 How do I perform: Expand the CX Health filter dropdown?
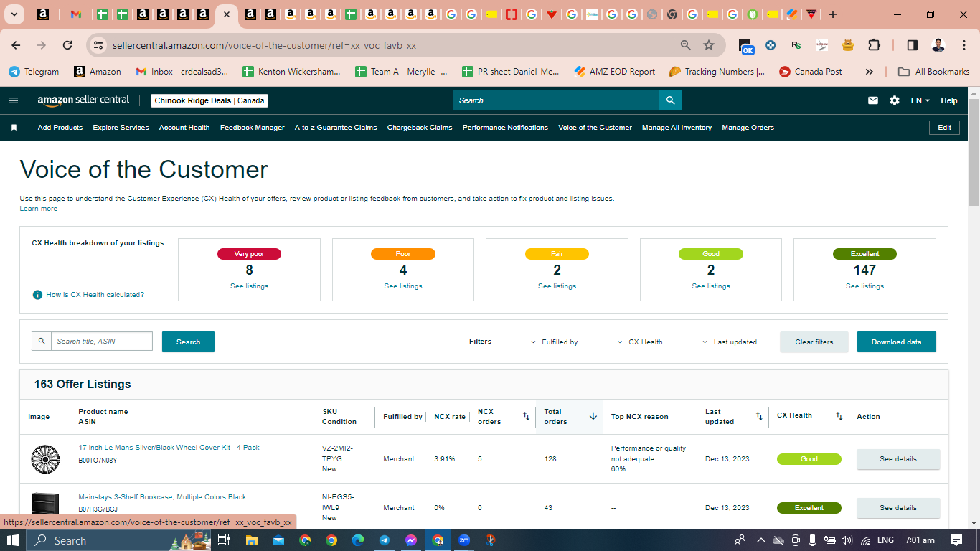(x=640, y=342)
